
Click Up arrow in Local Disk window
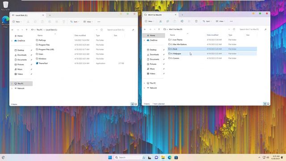(x=27, y=30)
